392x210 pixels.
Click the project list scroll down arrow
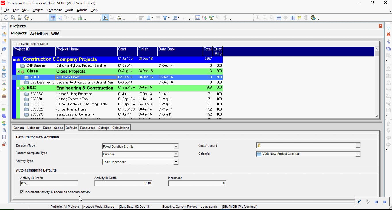point(377,116)
